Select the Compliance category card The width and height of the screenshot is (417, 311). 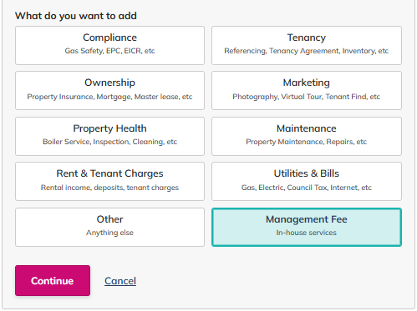[x=109, y=45]
